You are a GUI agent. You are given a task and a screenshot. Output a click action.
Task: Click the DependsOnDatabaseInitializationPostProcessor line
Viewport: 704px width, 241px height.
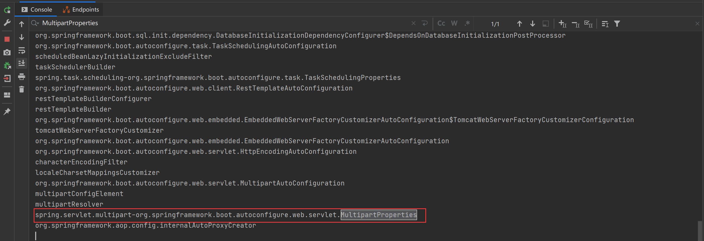300,35
